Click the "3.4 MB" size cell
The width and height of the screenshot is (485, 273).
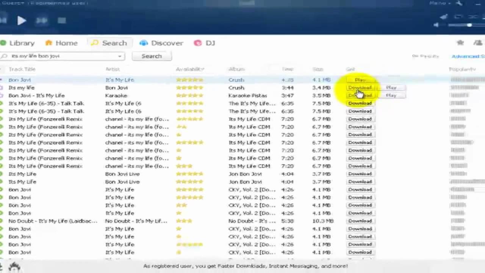(321, 88)
